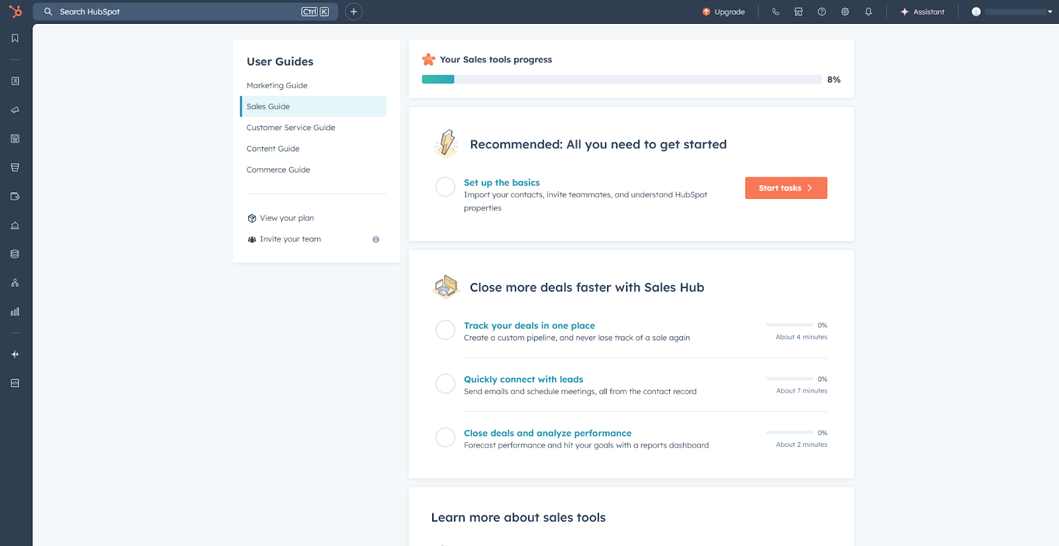The width and height of the screenshot is (1059, 546).
Task: Open the HubSpot sprocket home logo
Action: (x=15, y=11)
